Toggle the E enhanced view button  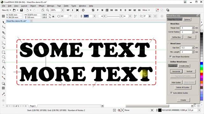[x=73, y=10]
